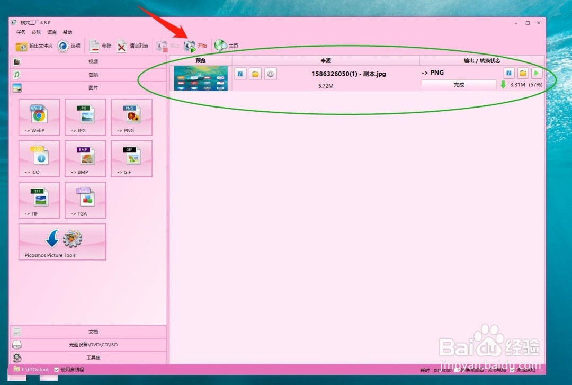The width and height of the screenshot is (572, 385).
Task: Choose the -> GIF image format
Action: tap(132, 159)
